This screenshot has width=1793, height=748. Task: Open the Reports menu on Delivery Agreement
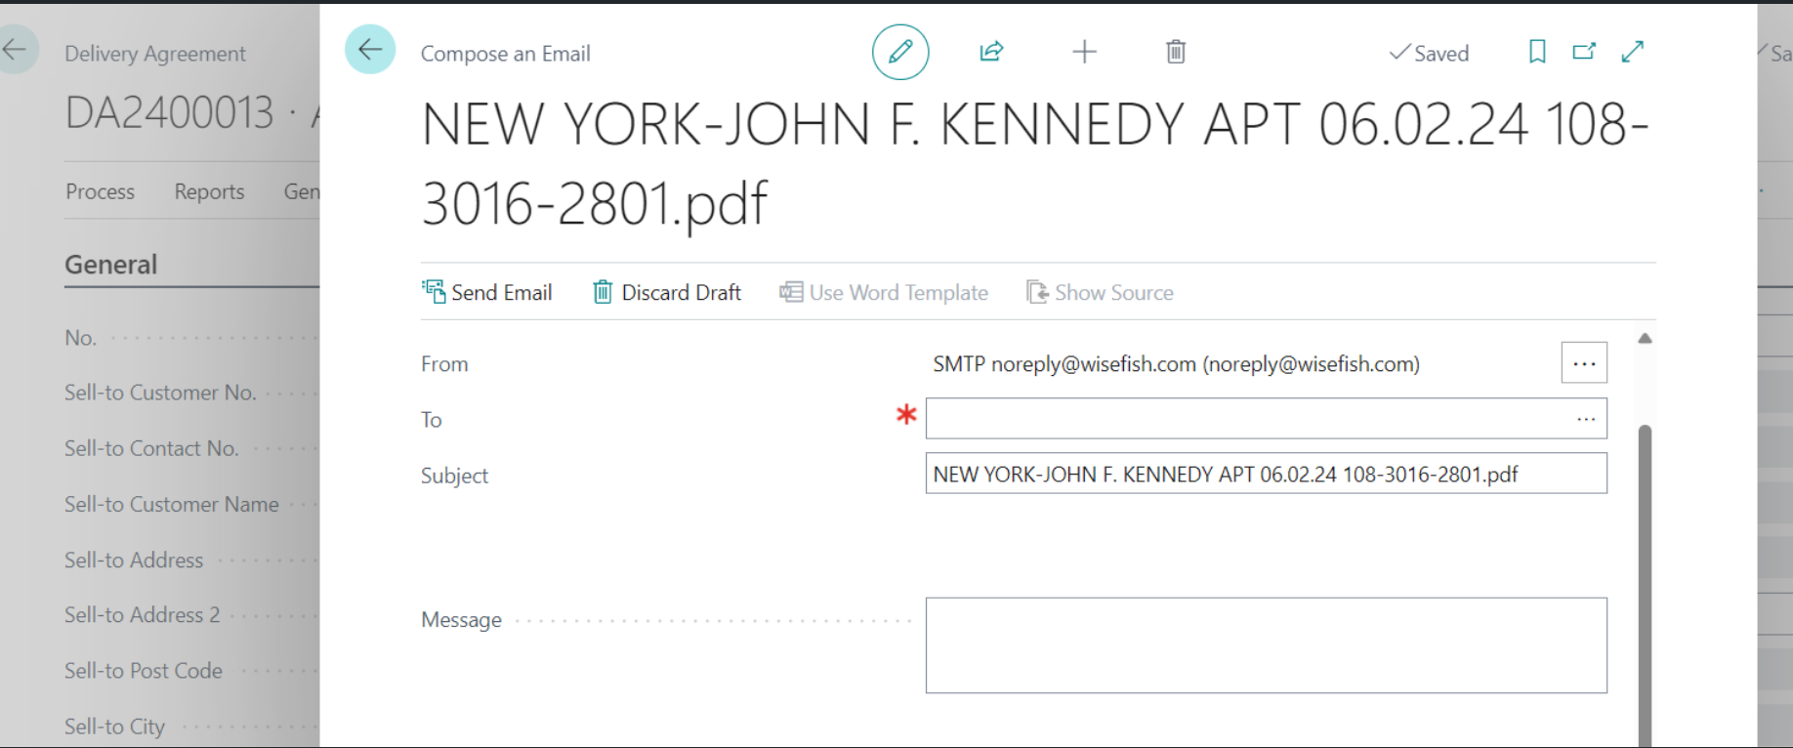209,191
